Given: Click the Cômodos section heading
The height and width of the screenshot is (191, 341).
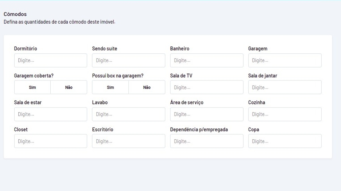Looking at the screenshot, I should [15, 14].
